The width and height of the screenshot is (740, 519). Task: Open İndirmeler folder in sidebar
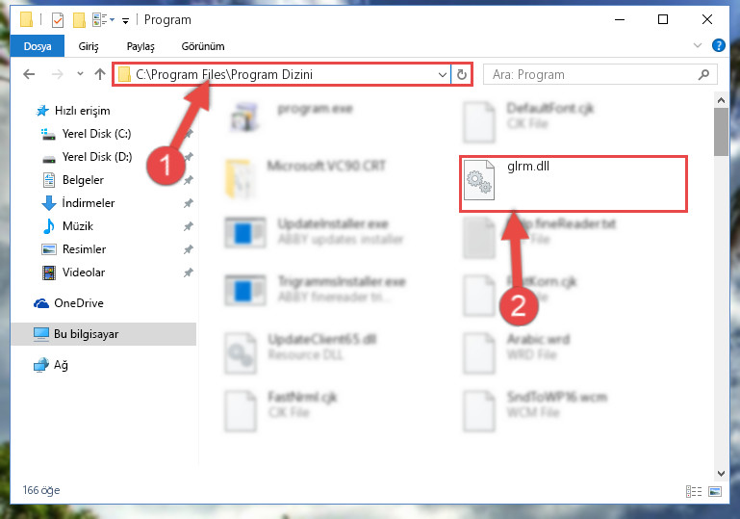tap(78, 203)
